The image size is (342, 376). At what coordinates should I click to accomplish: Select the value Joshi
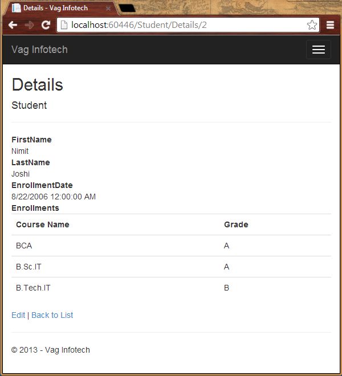tap(21, 174)
